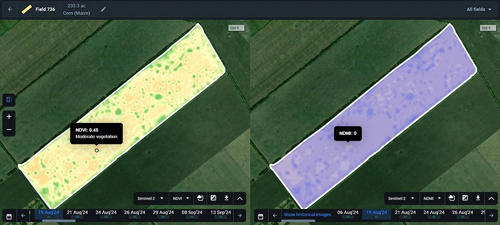Go to earlier dates in right timeline

[x=274, y=216]
